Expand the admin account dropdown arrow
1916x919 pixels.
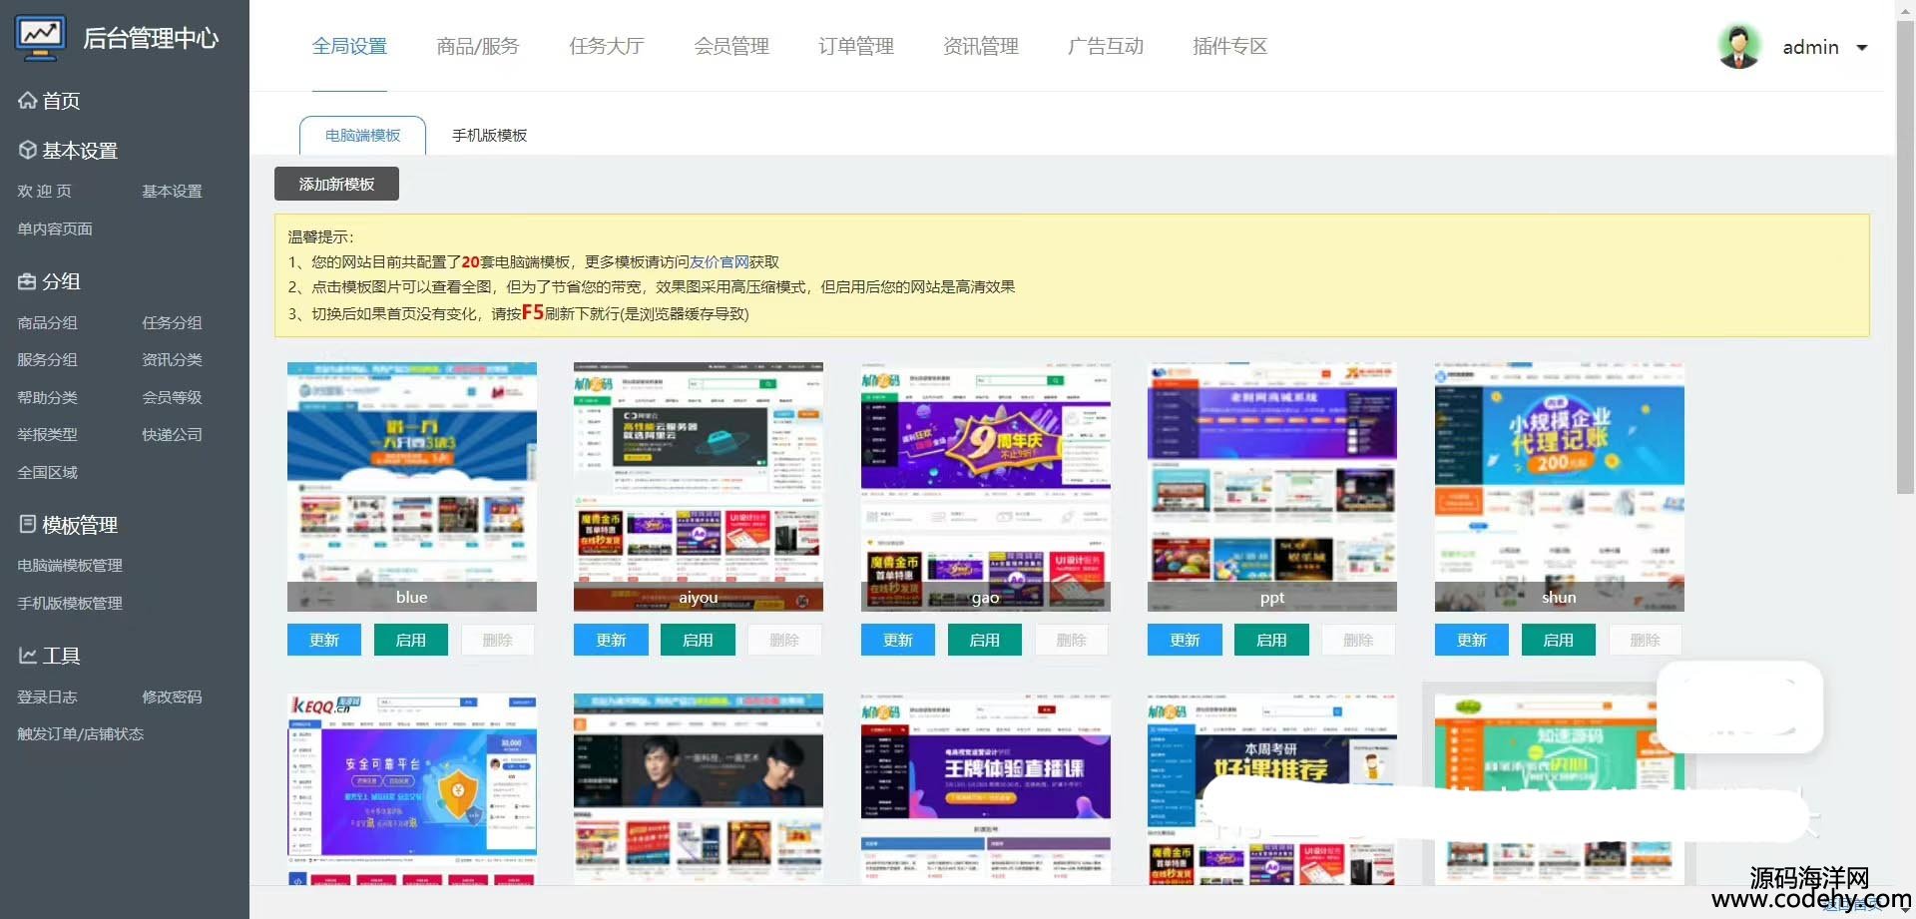point(1862,48)
